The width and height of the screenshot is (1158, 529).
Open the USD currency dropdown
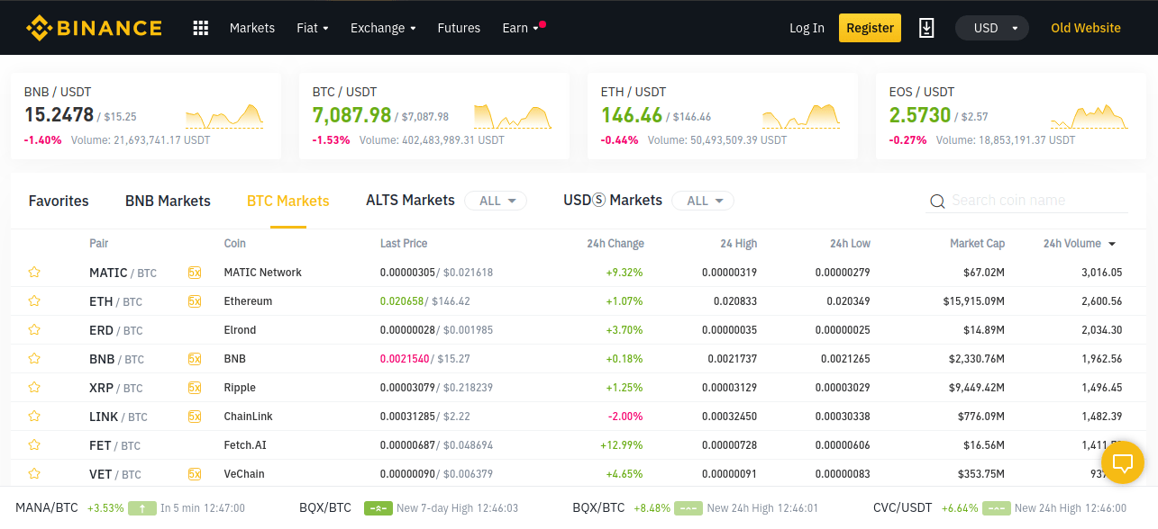pyautogui.click(x=991, y=27)
